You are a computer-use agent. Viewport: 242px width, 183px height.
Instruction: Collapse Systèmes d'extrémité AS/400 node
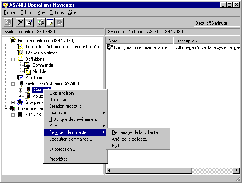[x=13, y=84]
